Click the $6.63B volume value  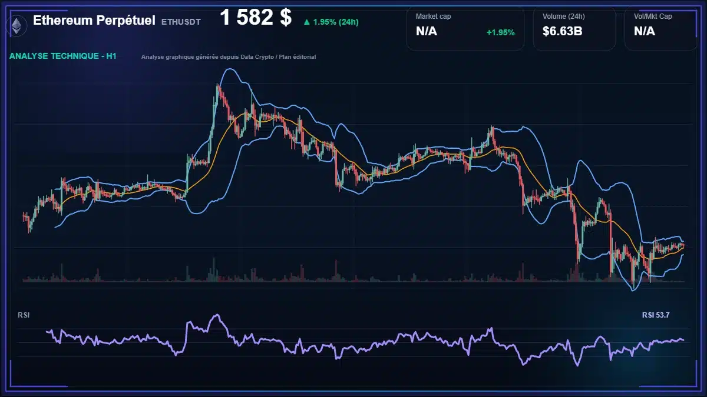click(x=562, y=31)
